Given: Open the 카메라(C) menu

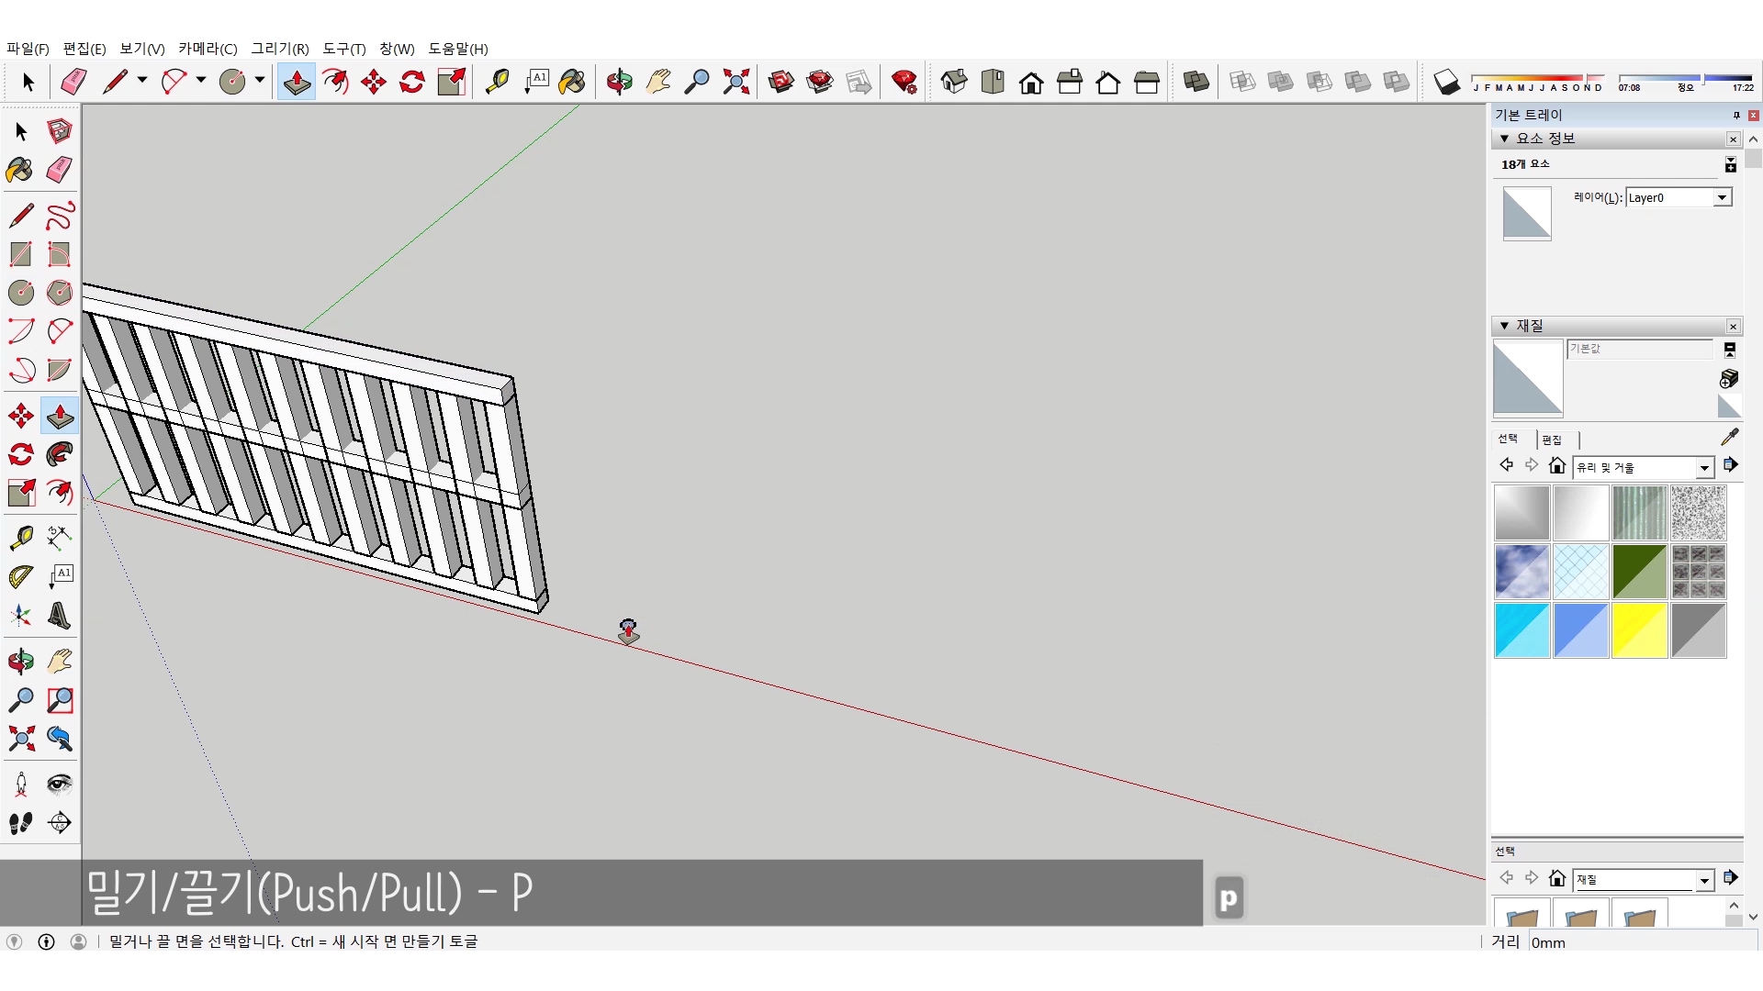Looking at the screenshot, I should coord(208,49).
